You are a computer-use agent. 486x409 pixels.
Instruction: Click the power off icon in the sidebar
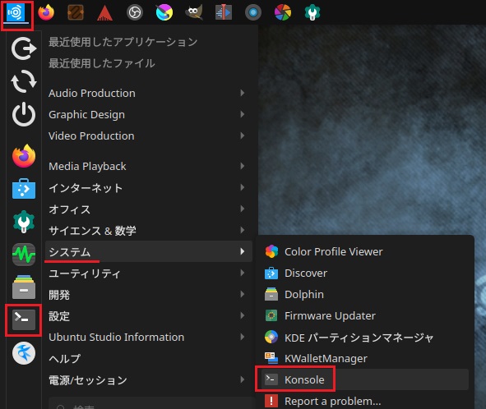pyautogui.click(x=24, y=115)
